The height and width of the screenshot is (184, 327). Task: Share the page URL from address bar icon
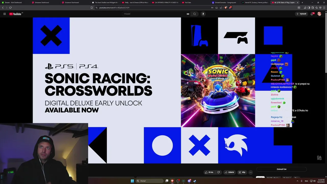[x=221, y=8]
